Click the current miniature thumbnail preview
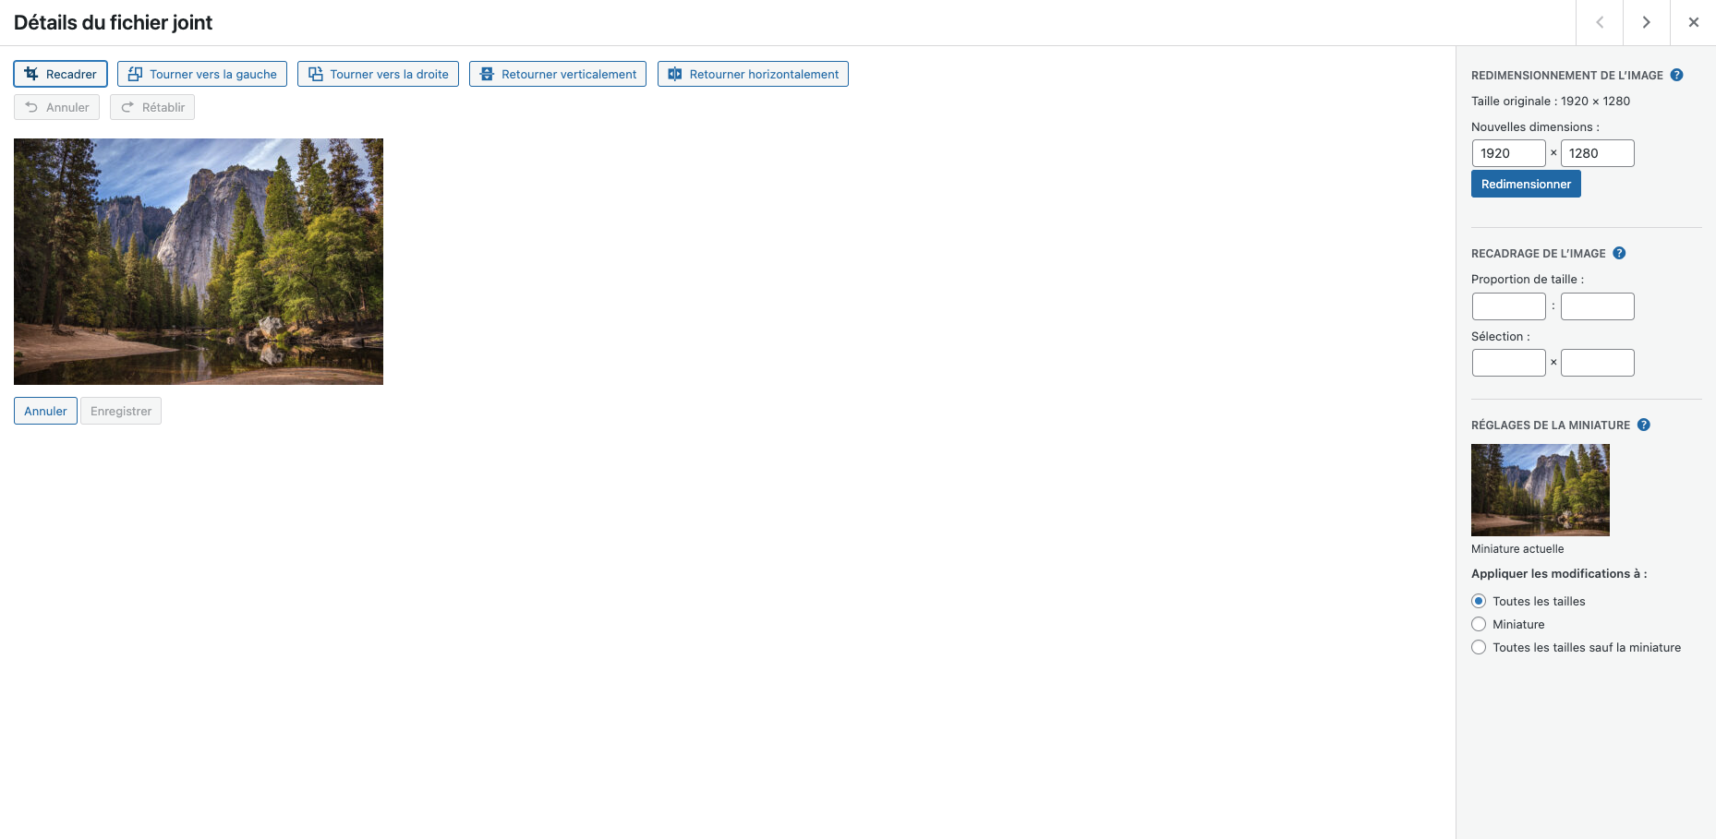The width and height of the screenshot is (1716, 839). [x=1540, y=490]
